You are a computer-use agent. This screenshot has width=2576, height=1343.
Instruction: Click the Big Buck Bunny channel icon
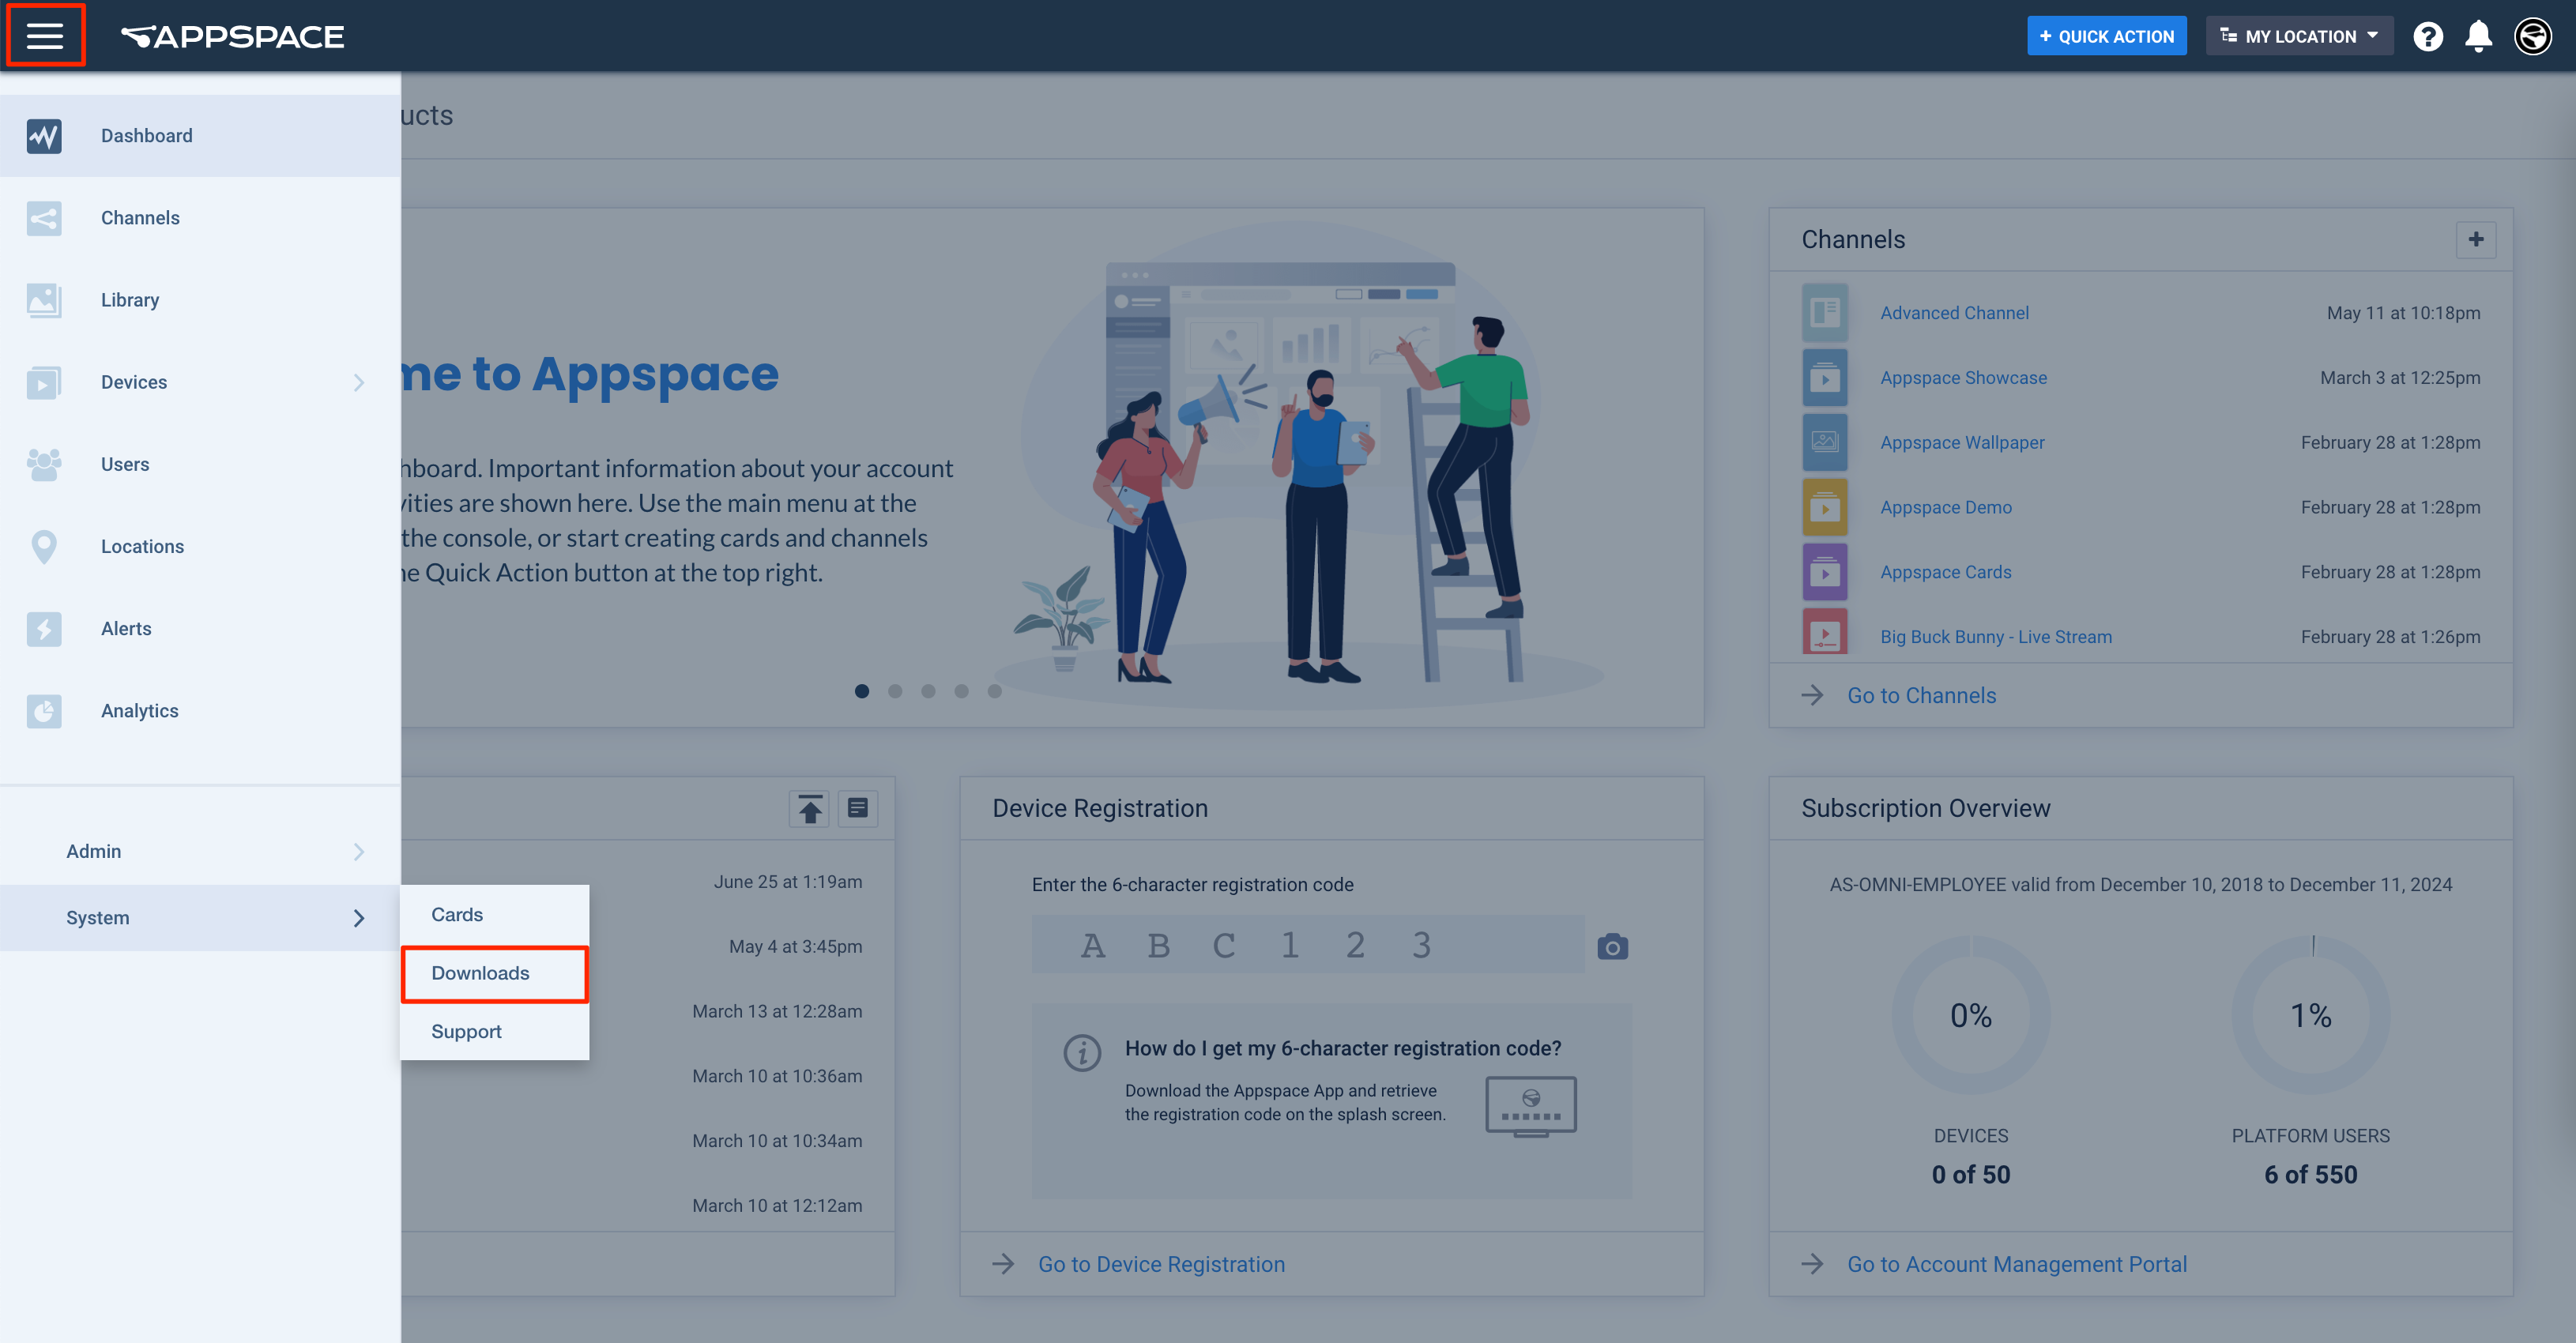[1824, 632]
